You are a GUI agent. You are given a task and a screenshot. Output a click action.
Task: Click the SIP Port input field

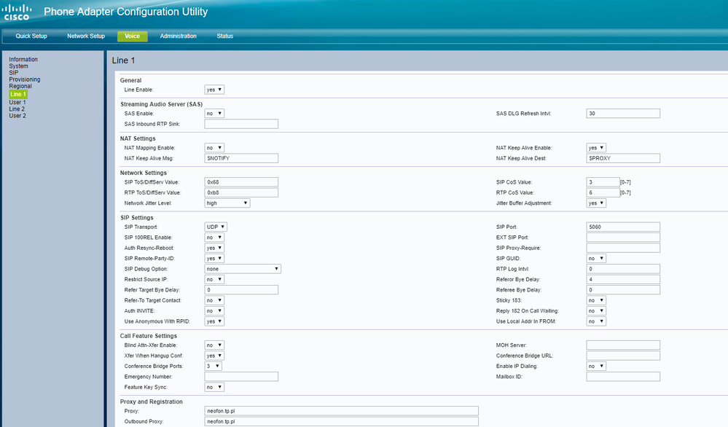coord(622,227)
